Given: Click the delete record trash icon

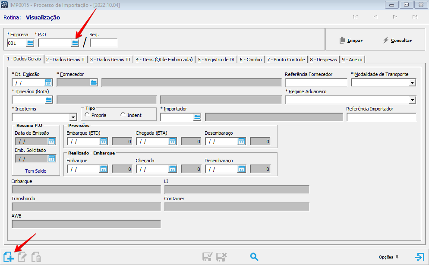Looking at the screenshot, I should [36, 257].
